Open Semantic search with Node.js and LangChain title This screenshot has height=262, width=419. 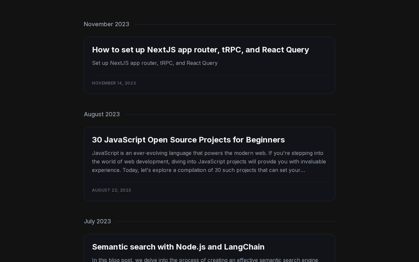178,247
